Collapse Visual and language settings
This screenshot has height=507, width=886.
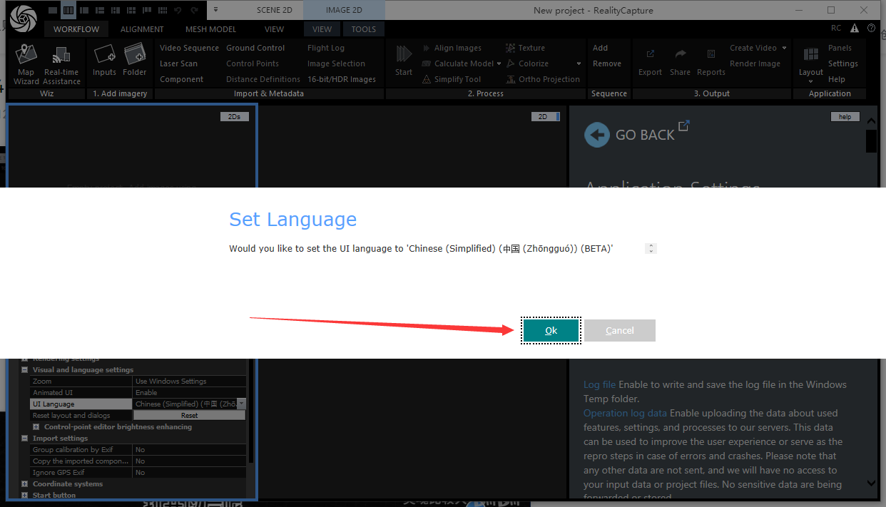point(25,370)
